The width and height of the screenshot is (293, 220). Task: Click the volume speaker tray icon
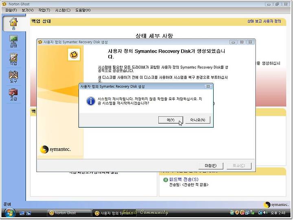(265, 212)
